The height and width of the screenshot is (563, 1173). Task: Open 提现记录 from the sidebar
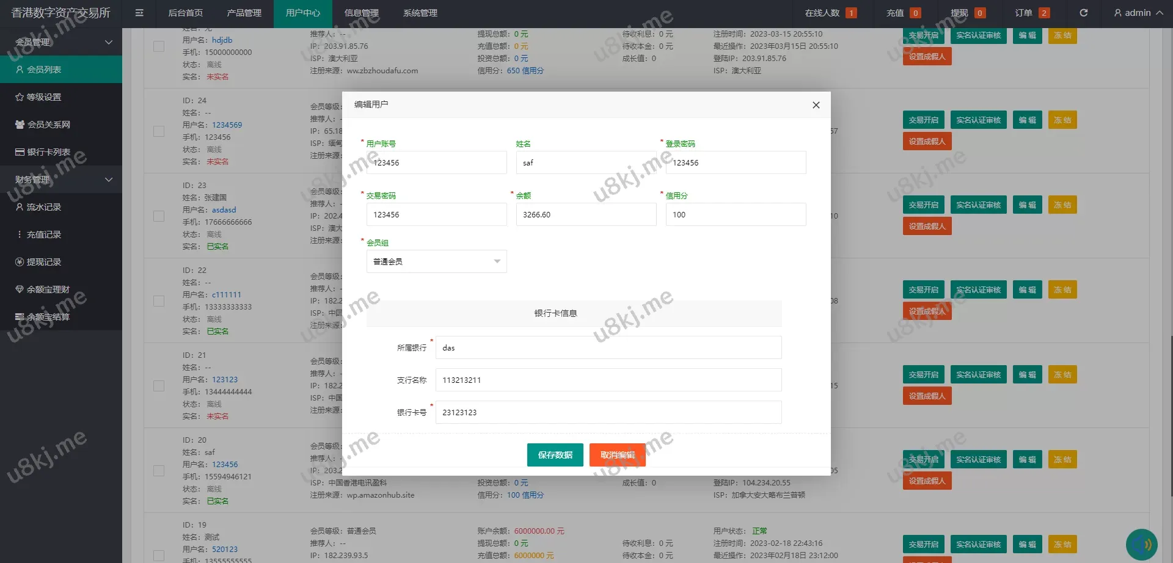[43, 262]
